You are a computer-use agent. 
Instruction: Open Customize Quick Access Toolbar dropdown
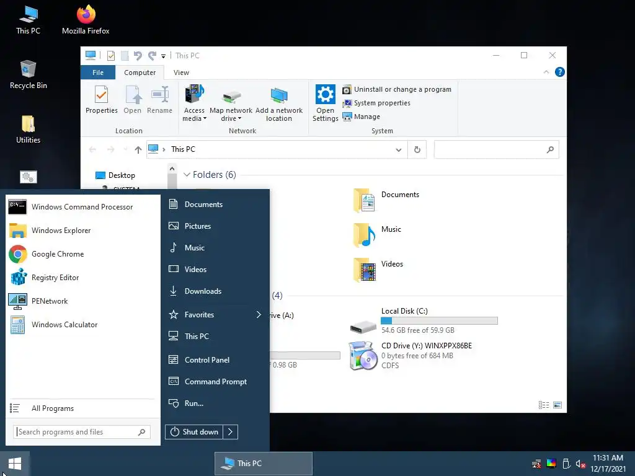(x=163, y=56)
